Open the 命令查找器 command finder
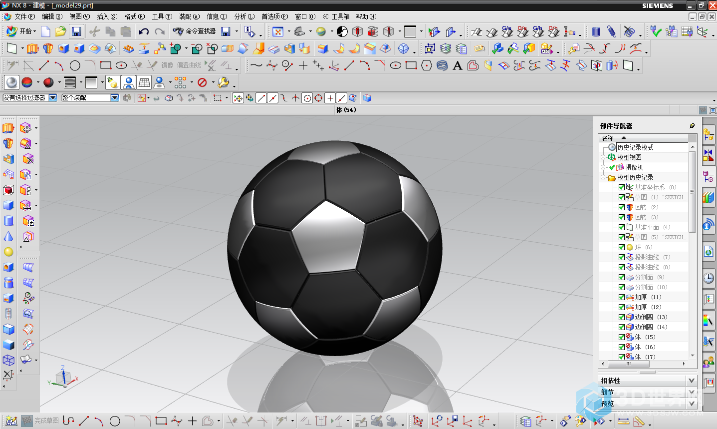Image resolution: width=717 pixels, height=429 pixels. click(195, 31)
